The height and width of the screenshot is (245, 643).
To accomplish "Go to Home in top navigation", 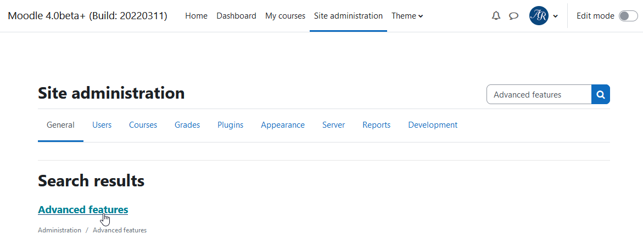I will 197,16.
